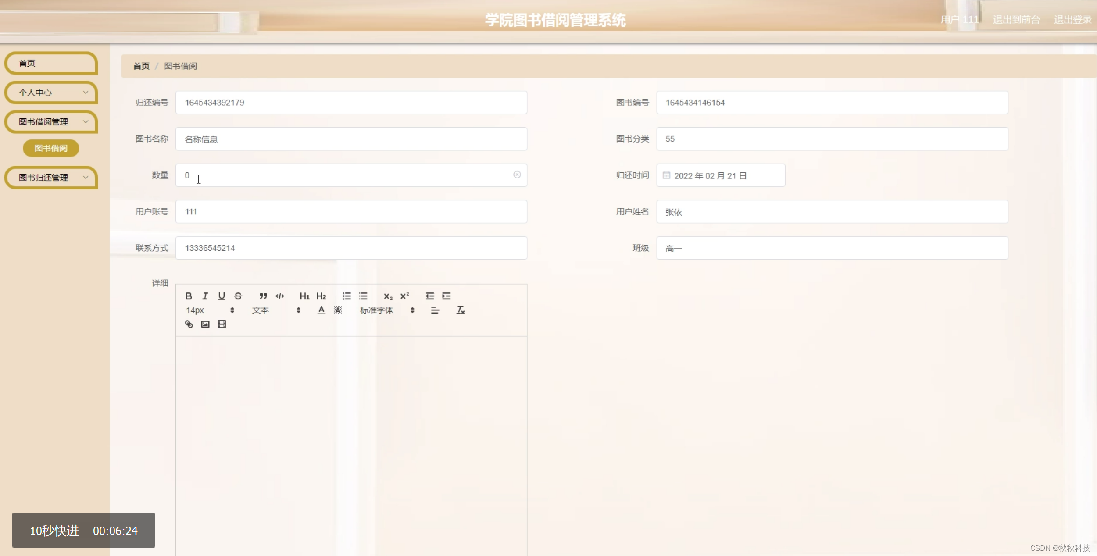Clear formatting with the Tx icon
This screenshot has height=556, width=1097.
(460, 310)
